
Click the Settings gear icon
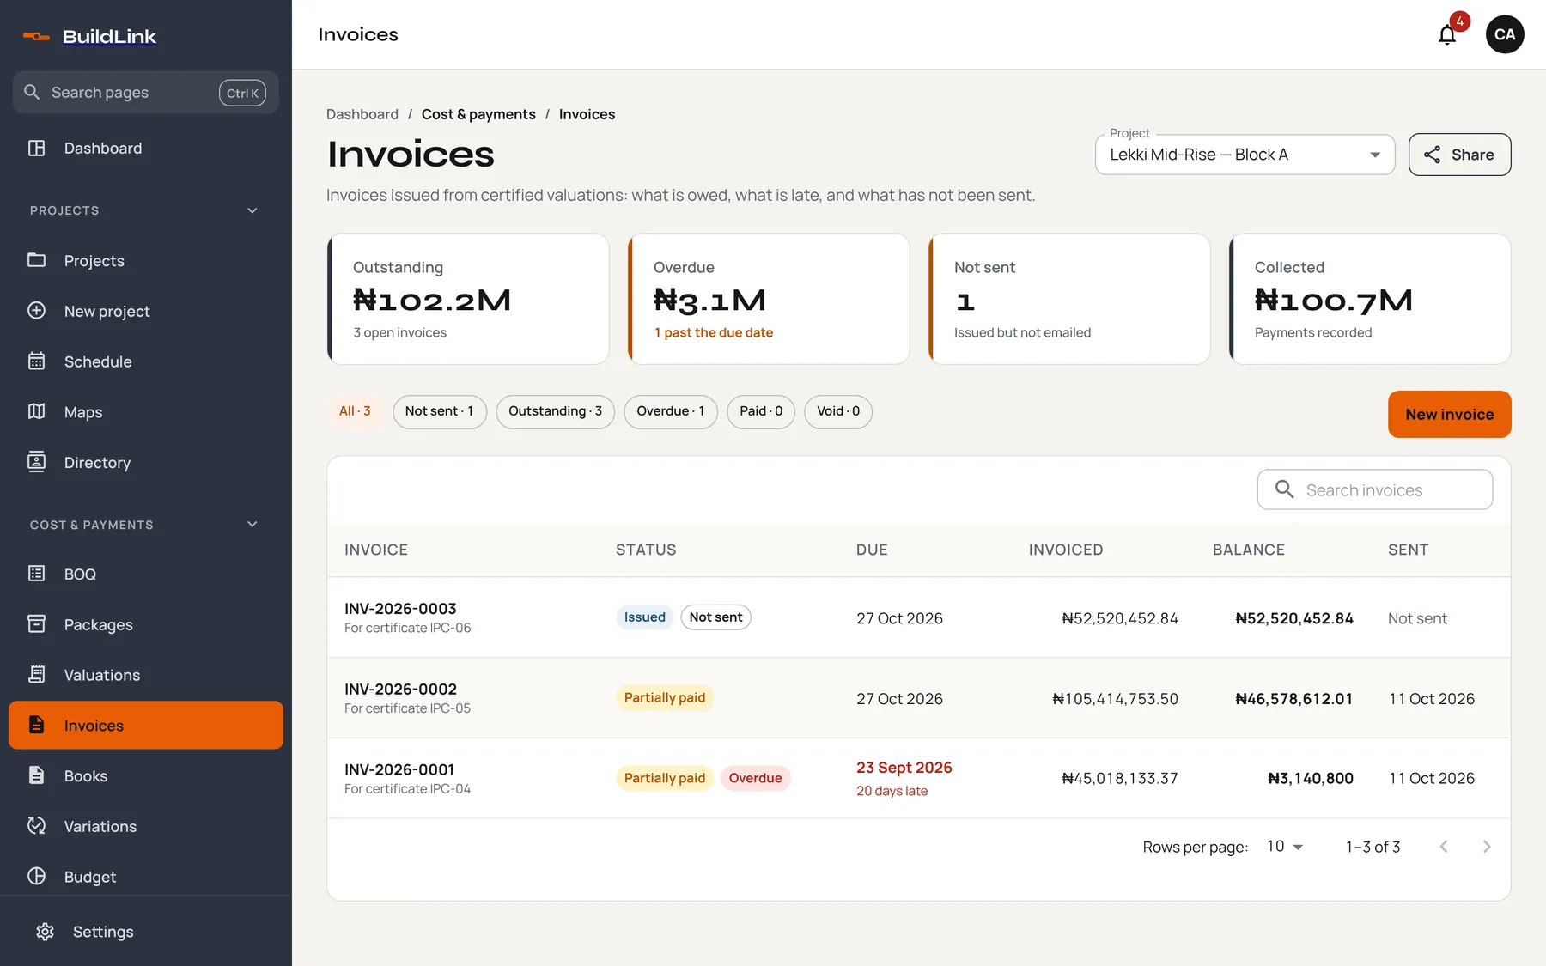point(45,932)
